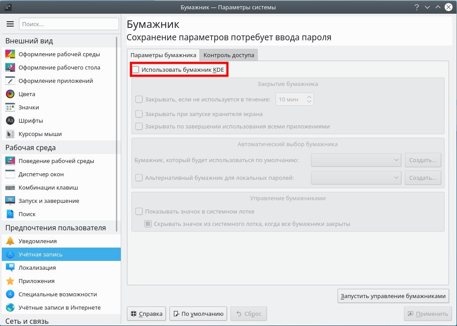Toggle Альтернативный бумажник для локальных паролей checkbox
Screen dimensions: 457x326
139,178
